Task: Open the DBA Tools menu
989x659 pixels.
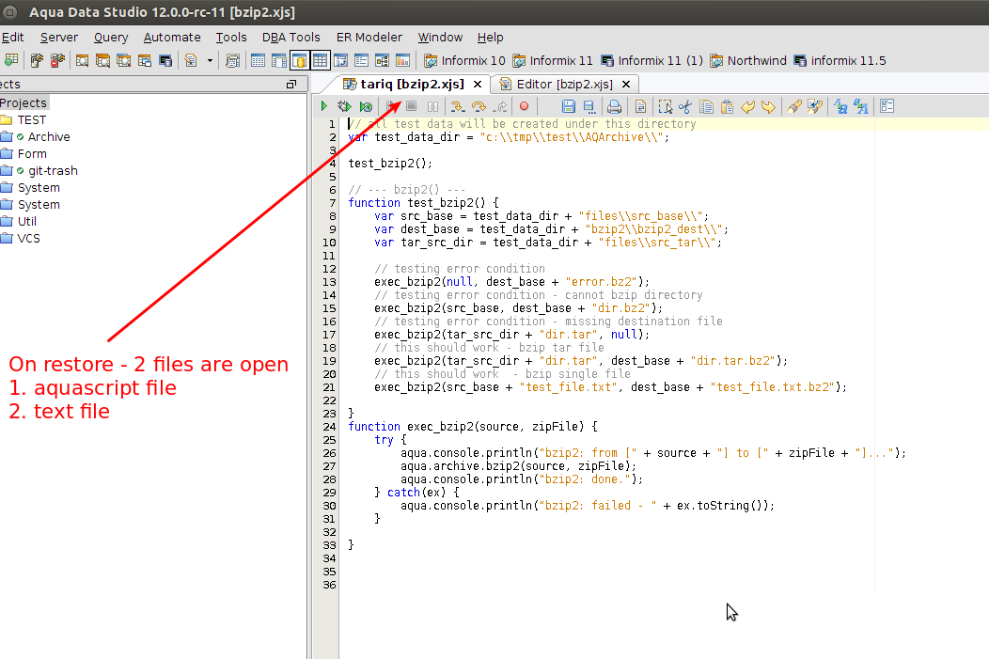Action: [x=290, y=38]
